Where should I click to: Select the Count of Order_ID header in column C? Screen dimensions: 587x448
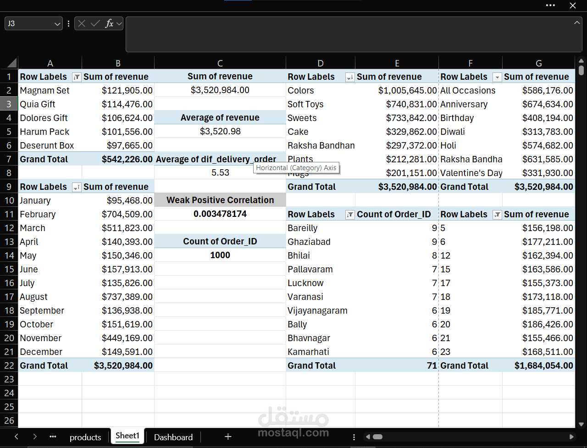pyautogui.click(x=220, y=241)
